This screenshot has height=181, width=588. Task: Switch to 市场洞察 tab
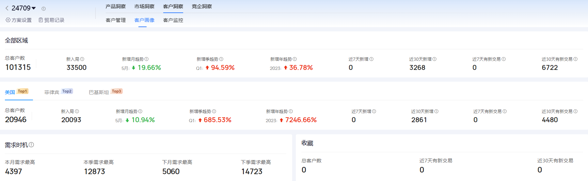144,7
